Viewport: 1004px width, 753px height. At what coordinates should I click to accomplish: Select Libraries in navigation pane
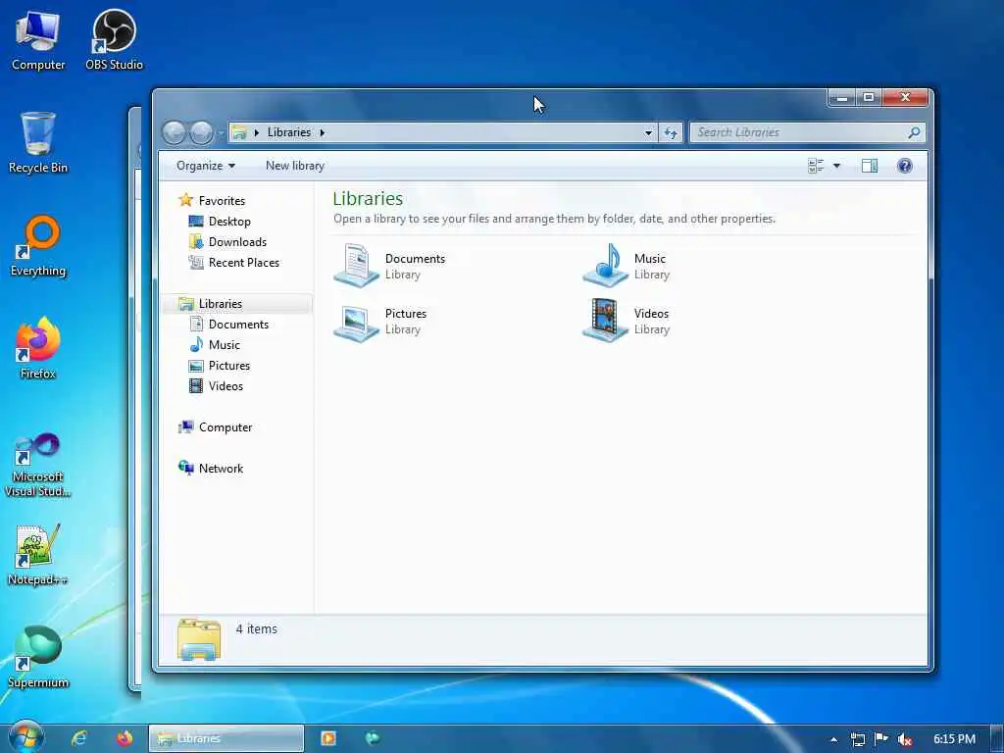point(221,304)
